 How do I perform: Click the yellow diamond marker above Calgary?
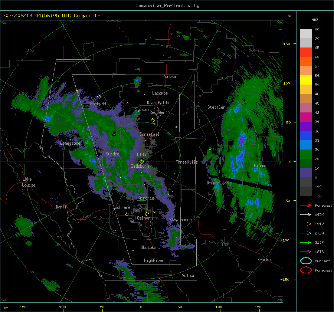pyautogui.click(x=147, y=214)
